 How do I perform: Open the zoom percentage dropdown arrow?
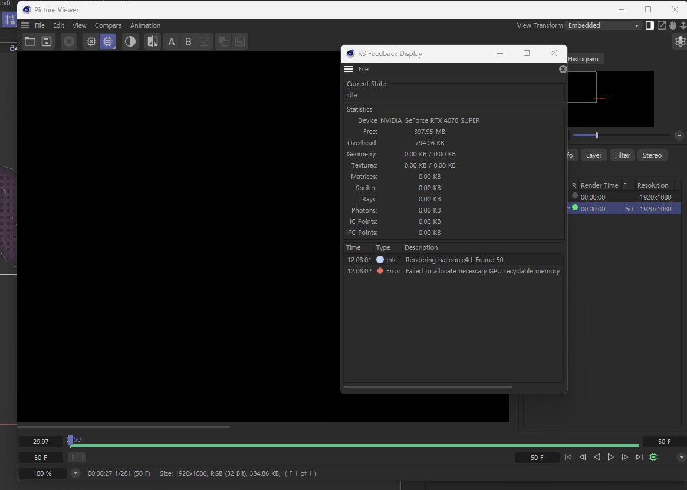point(75,473)
